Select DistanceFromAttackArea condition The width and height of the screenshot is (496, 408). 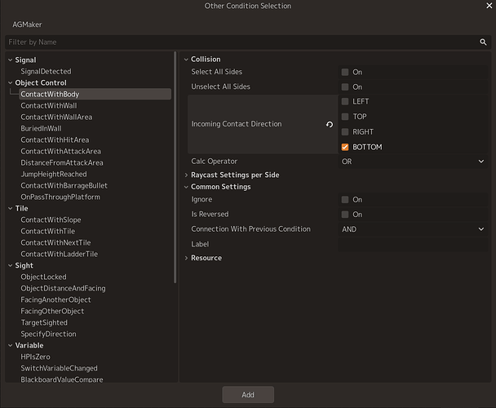point(62,162)
